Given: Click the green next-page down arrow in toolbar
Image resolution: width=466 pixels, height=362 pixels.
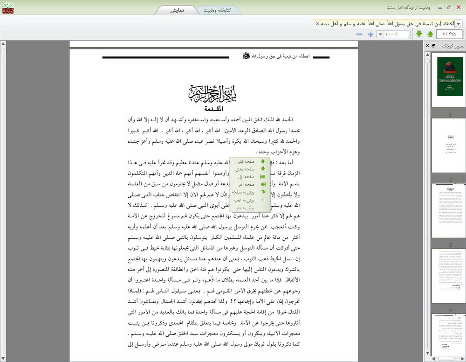Looking at the screenshot, I should (x=419, y=34).
